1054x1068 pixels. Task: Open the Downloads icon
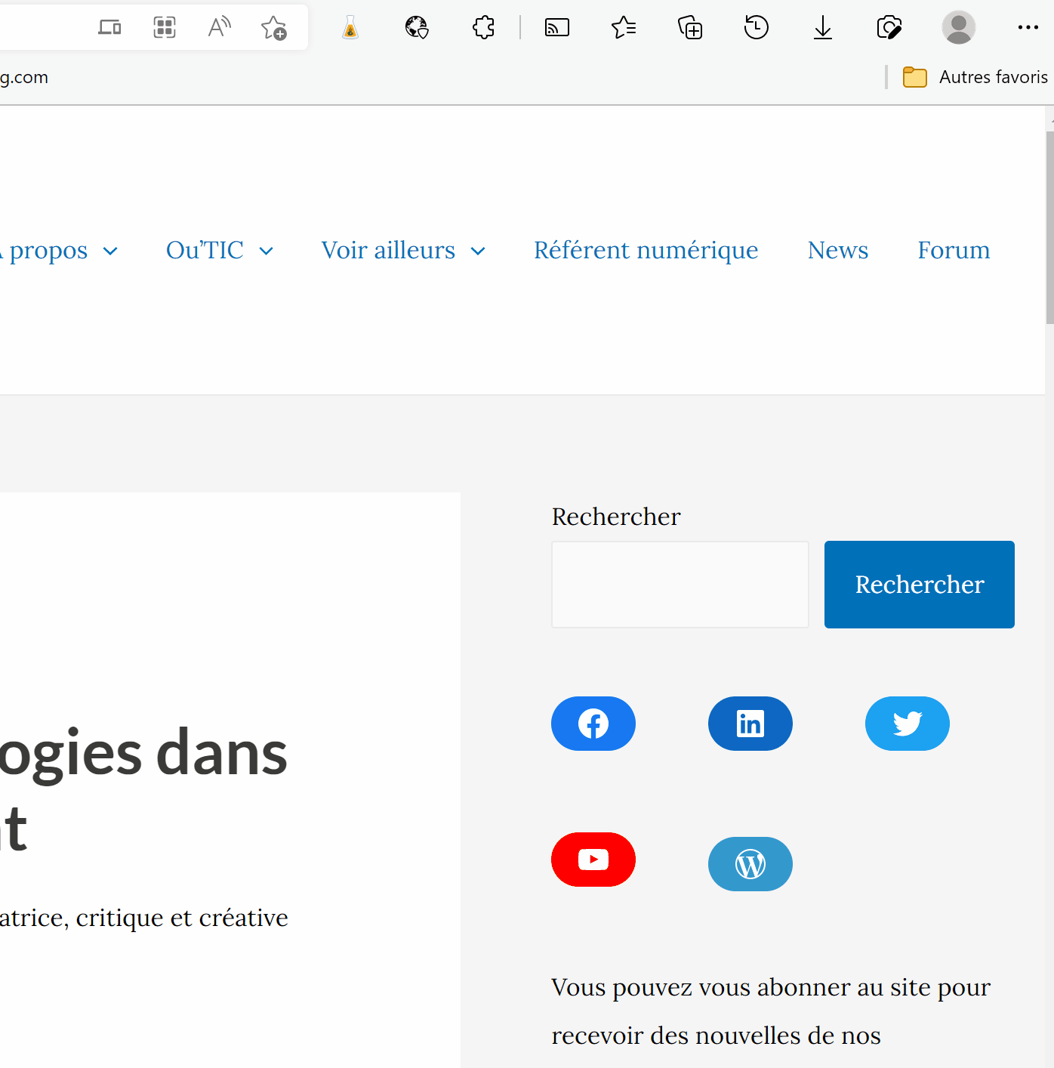point(823,28)
